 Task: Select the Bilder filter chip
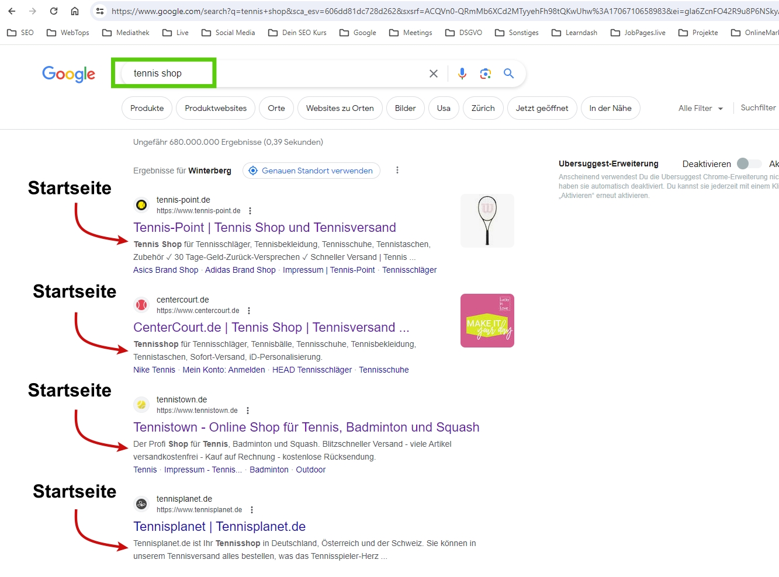(x=405, y=109)
